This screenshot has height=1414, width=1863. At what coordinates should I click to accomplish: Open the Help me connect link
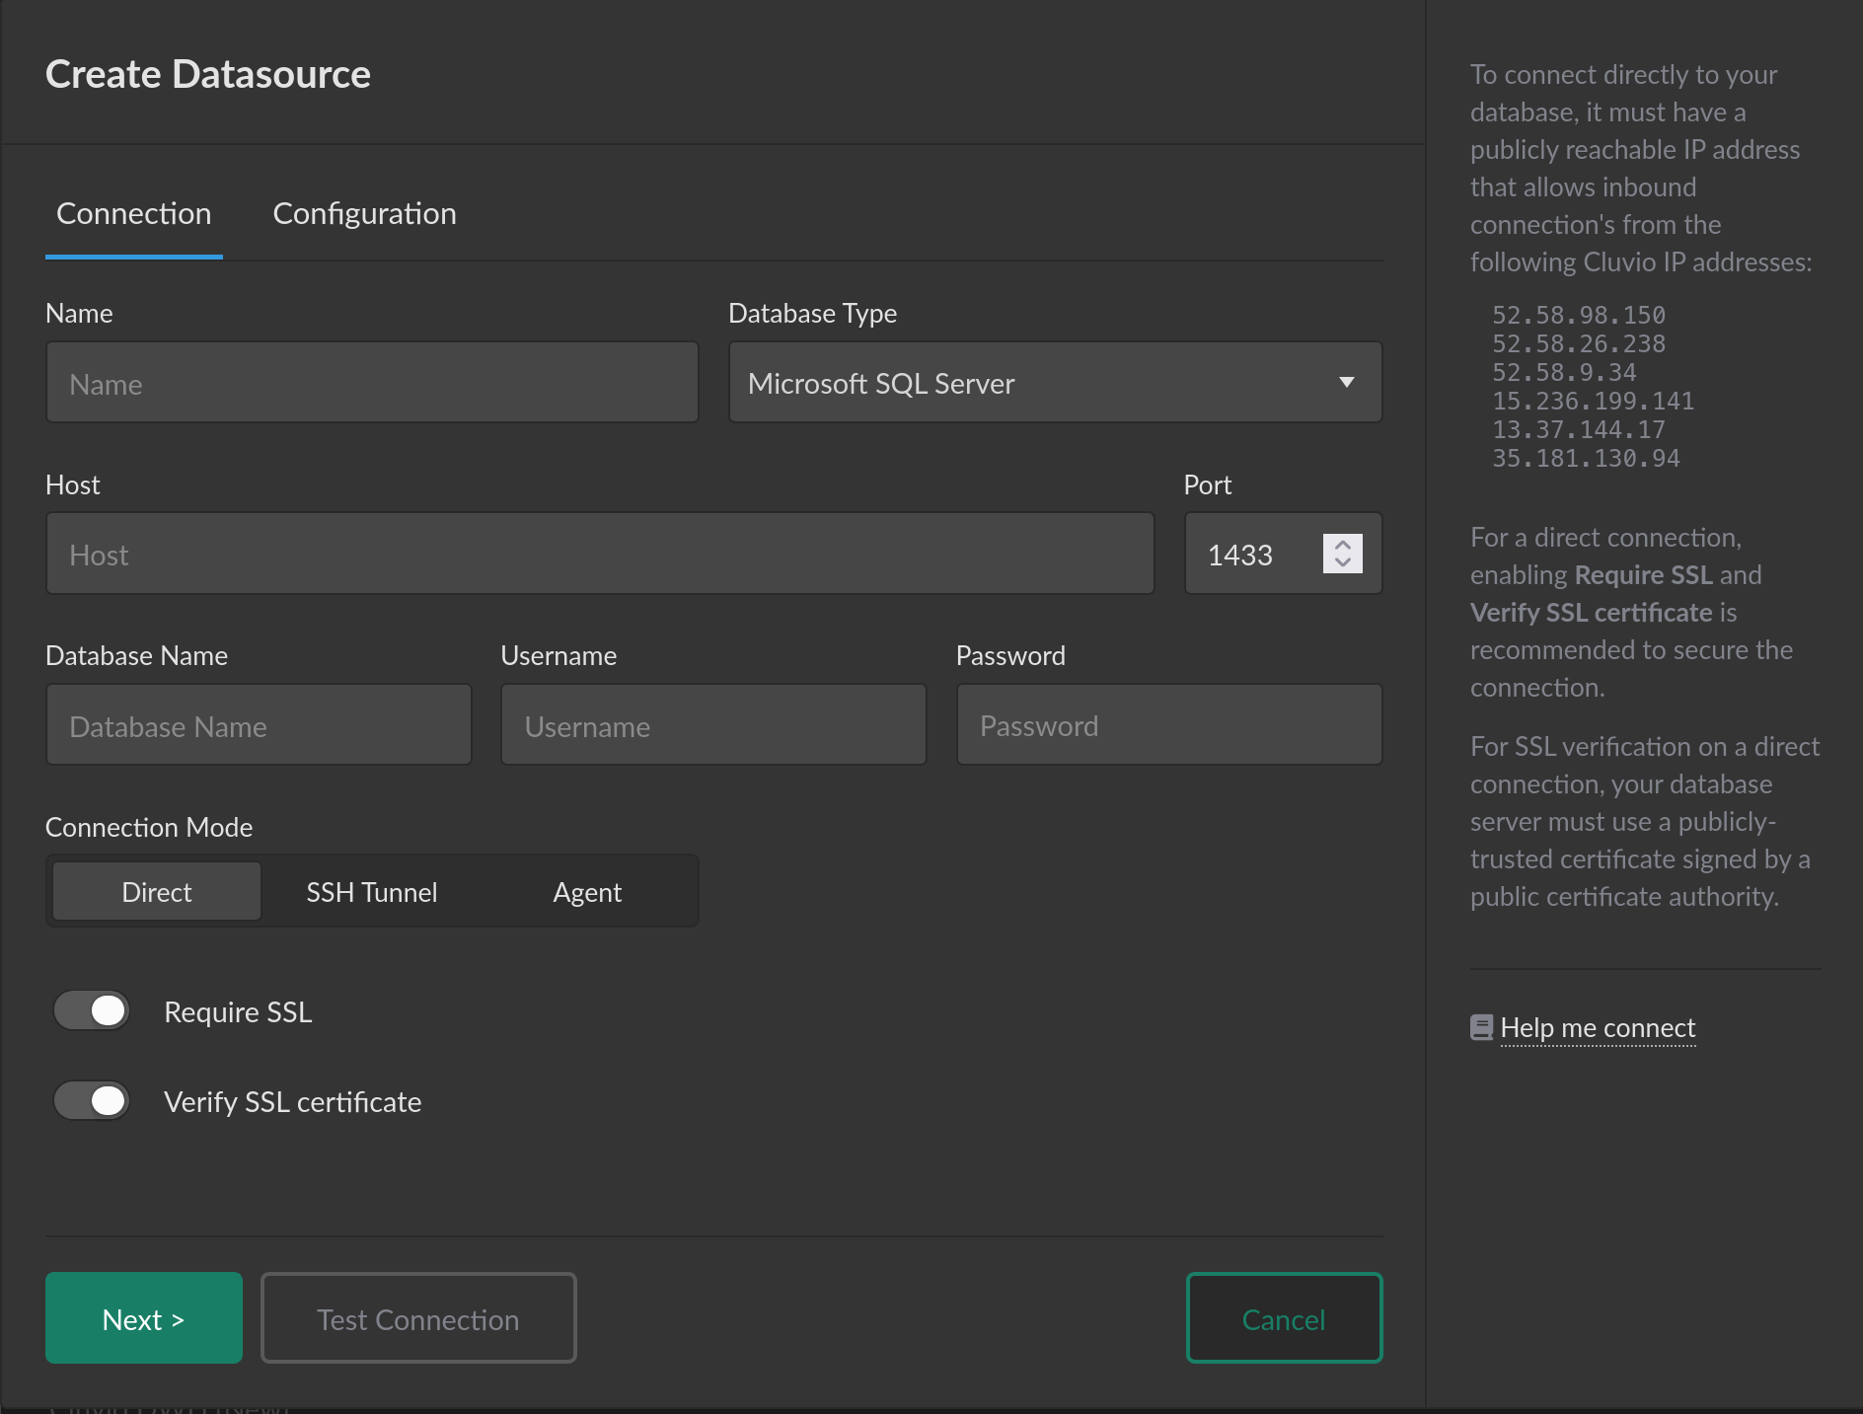(1598, 1028)
